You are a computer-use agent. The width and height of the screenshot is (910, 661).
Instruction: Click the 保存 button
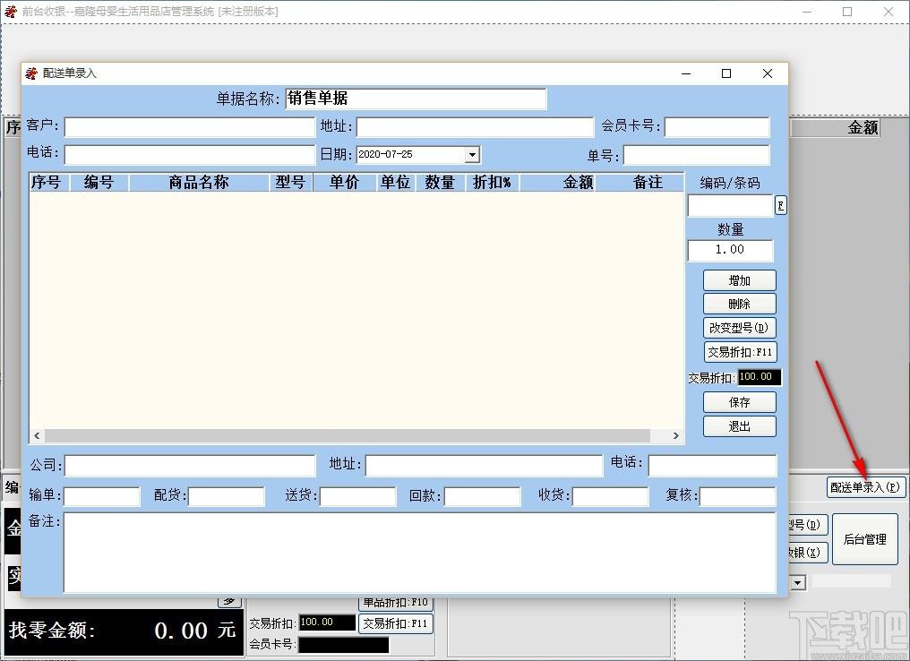[740, 402]
